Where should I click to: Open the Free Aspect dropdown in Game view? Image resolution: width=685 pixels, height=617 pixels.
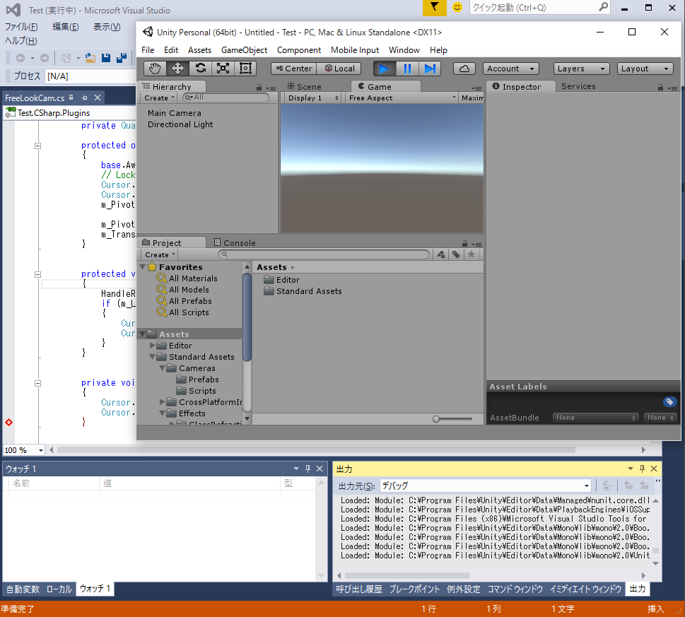coord(401,98)
